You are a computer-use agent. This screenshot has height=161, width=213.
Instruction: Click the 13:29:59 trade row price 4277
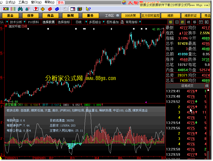[x=191, y=154]
